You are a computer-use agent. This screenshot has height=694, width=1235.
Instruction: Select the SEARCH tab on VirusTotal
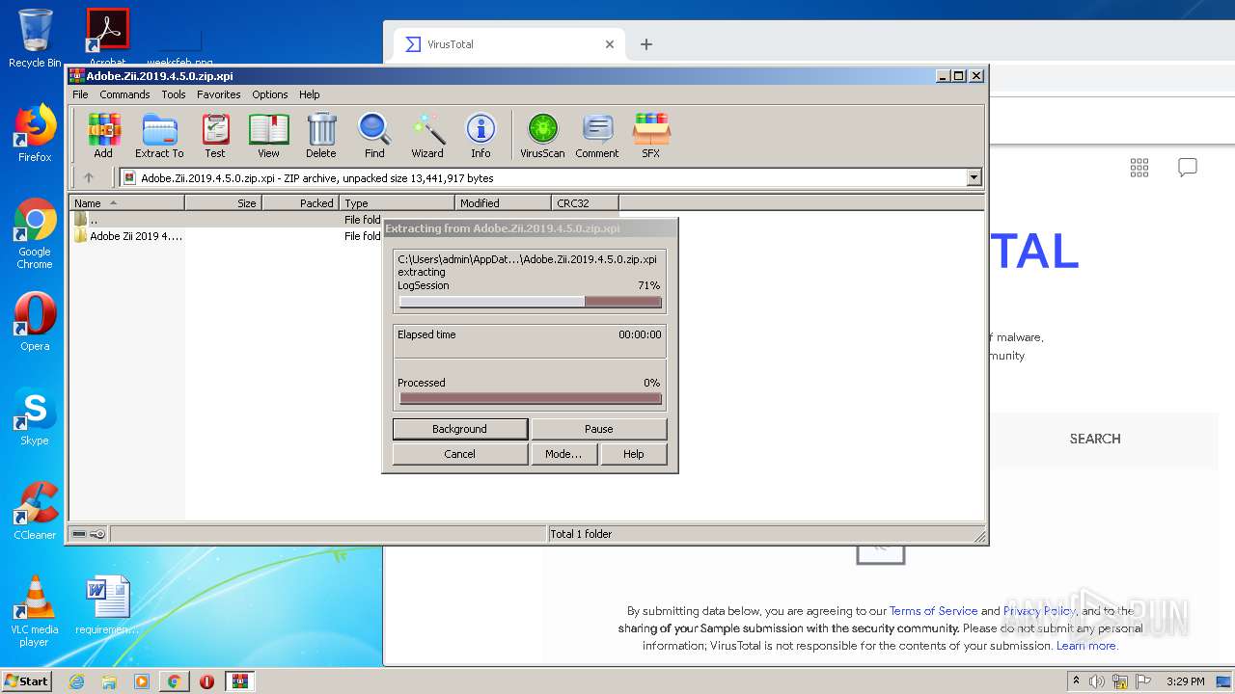click(x=1095, y=439)
